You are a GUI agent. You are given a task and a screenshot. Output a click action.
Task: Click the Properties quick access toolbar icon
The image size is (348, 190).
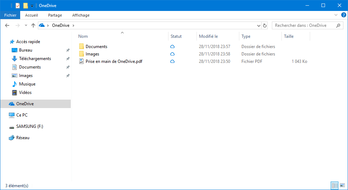18,6
